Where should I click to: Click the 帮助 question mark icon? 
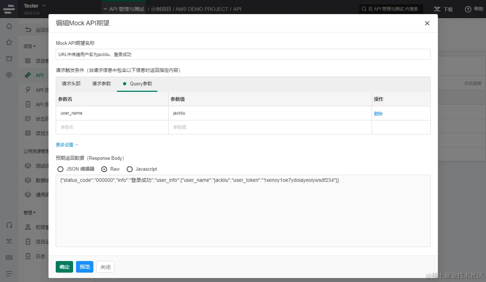[x=468, y=9]
